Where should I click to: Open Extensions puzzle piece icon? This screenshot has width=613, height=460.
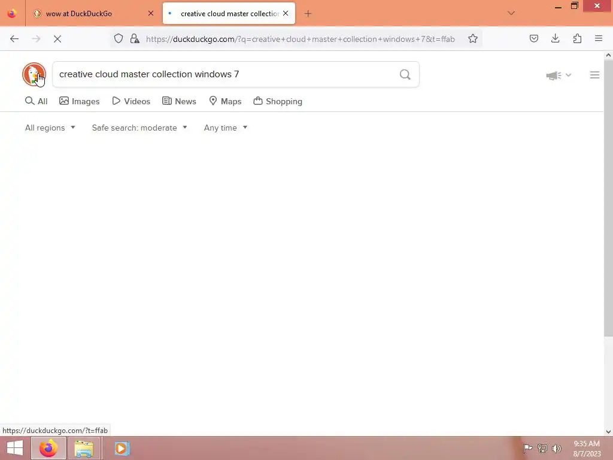(x=577, y=38)
